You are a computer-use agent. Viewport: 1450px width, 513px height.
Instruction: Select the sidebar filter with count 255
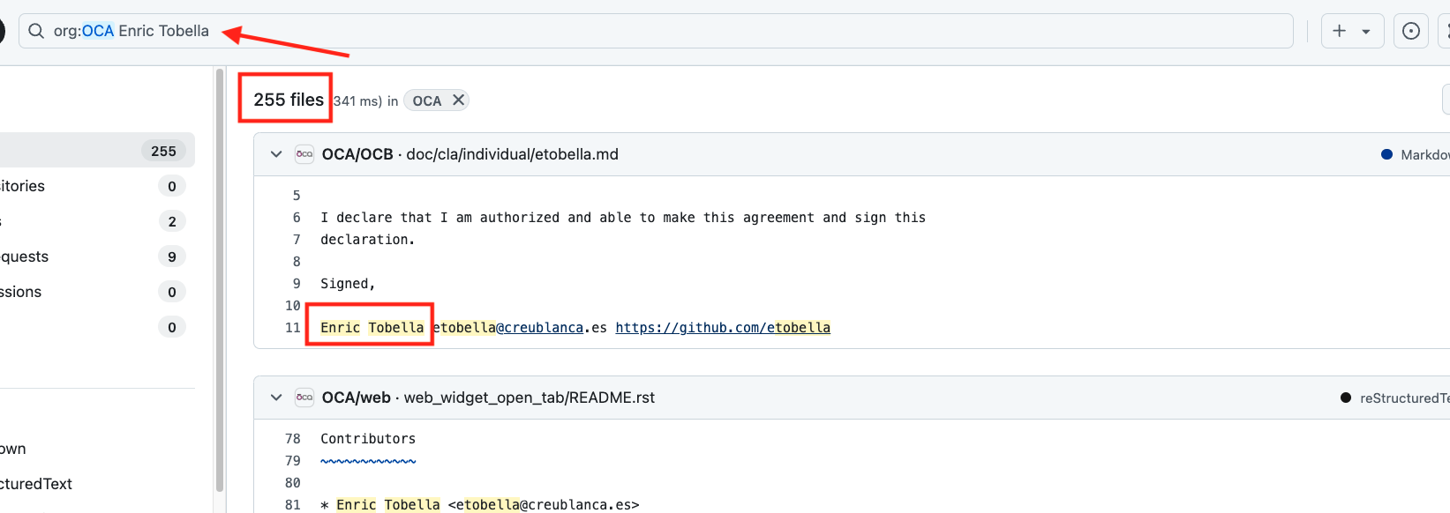(x=97, y=151)
